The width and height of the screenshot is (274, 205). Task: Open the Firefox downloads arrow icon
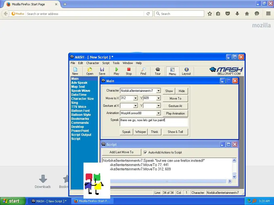pyautogui.click(x=237, y=14)
